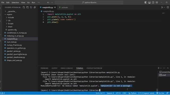Open numpy_Practice.py file
170x95 pixels.
(14, 45)
